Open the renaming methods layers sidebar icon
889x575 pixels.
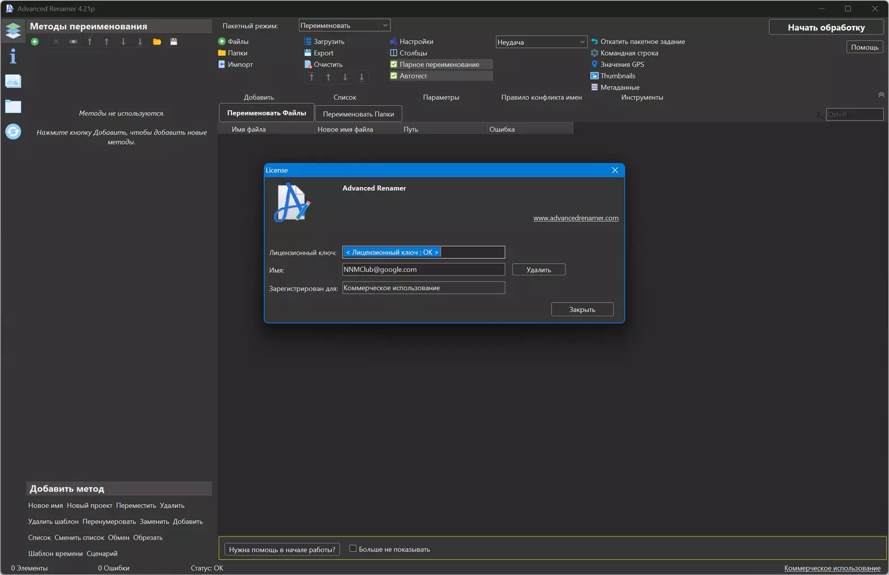coord(13,30)
